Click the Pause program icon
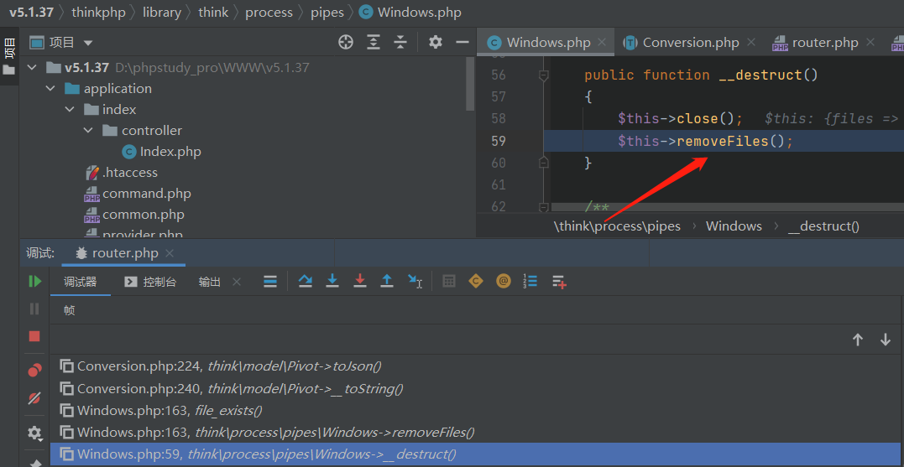The width and height of the screenshot is (904, 467). click(x=34, y=309)
